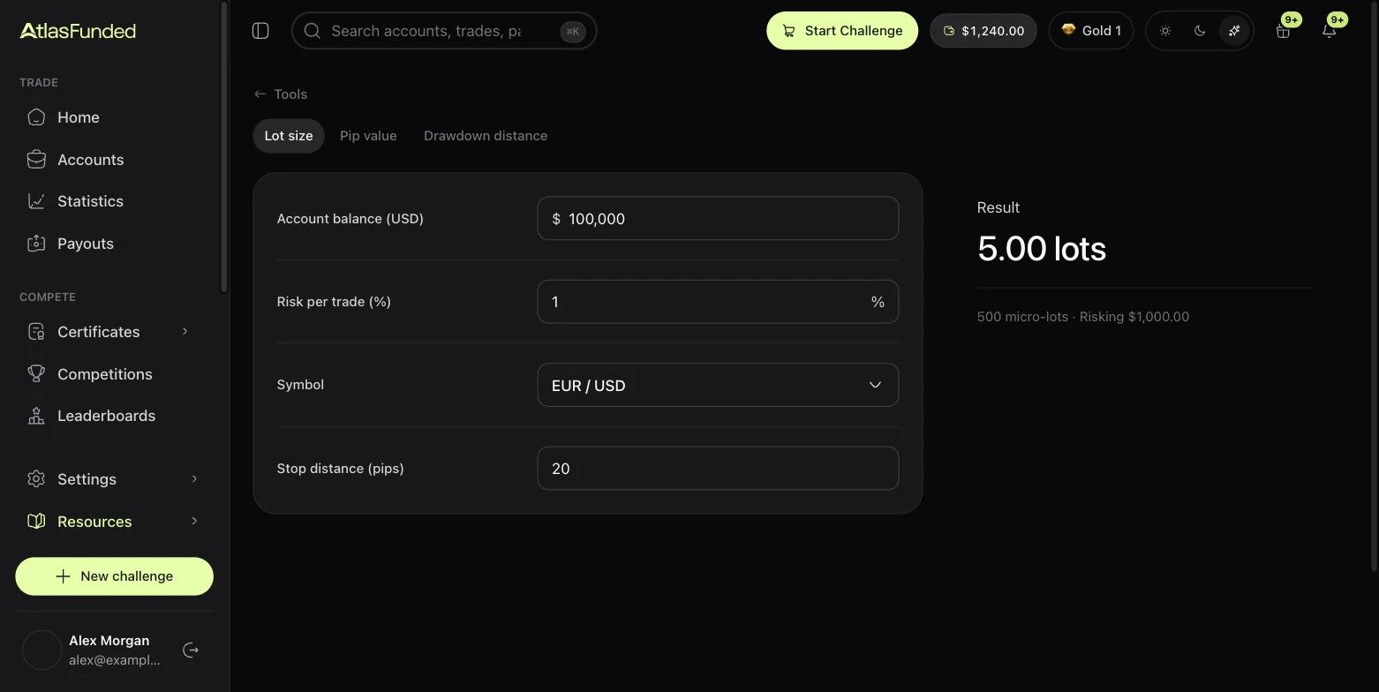
Task: Switch to the Drawdown distance tab
Action: click(486, 136)
